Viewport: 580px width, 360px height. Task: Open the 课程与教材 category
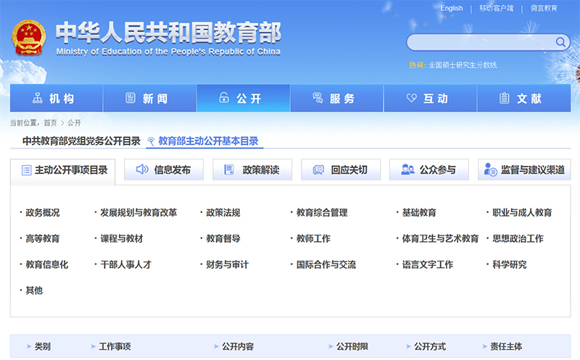(121, 239)
